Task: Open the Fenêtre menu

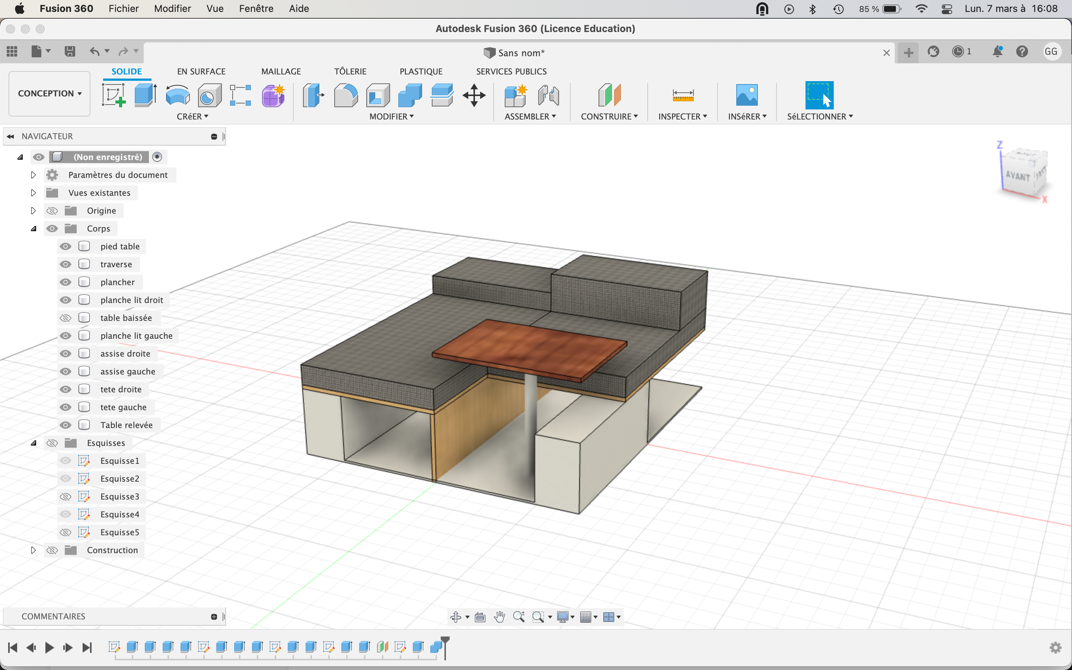Action: 256,9
